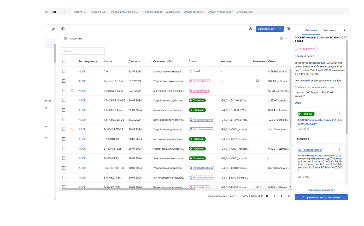Check the 3-5-КЖС1 СП-23 row checkbox
This screenshot has height=226, width=364.
64,168
